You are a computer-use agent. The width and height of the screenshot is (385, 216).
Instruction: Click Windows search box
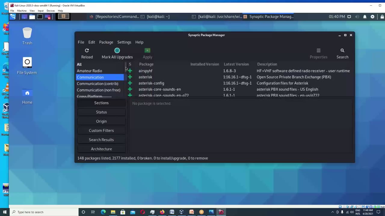tap(44, 212)
